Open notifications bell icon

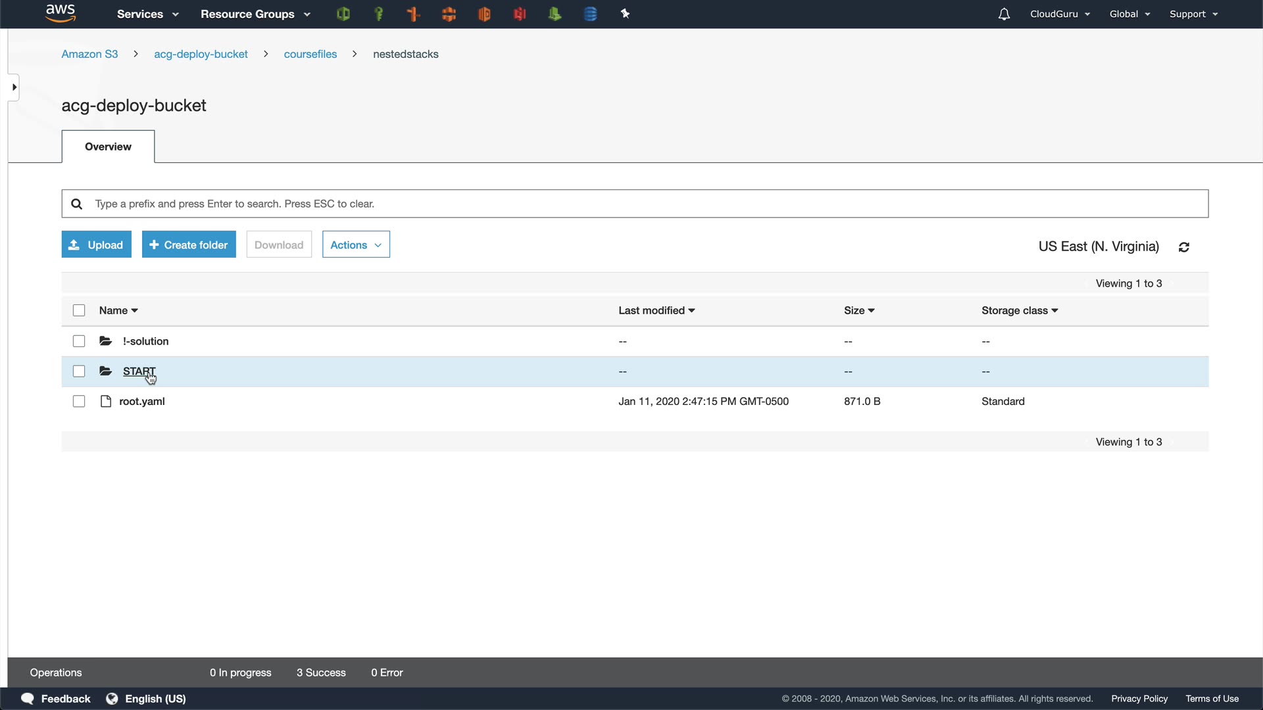point(1004,14)
